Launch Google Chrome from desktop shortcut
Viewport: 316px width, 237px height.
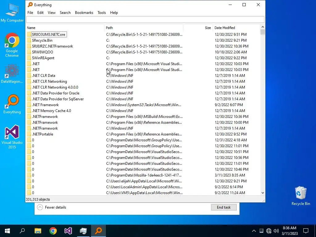pyautogui.click(x=12, y=45)
